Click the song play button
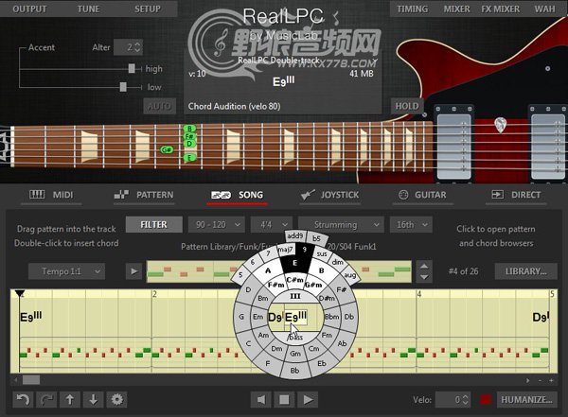 (x=308, y=400)
